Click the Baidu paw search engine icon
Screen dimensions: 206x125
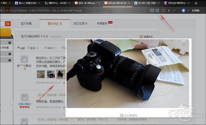(183, 10)
